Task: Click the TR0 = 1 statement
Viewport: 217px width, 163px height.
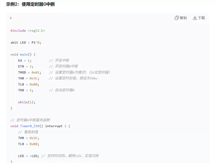Action: 26,90
